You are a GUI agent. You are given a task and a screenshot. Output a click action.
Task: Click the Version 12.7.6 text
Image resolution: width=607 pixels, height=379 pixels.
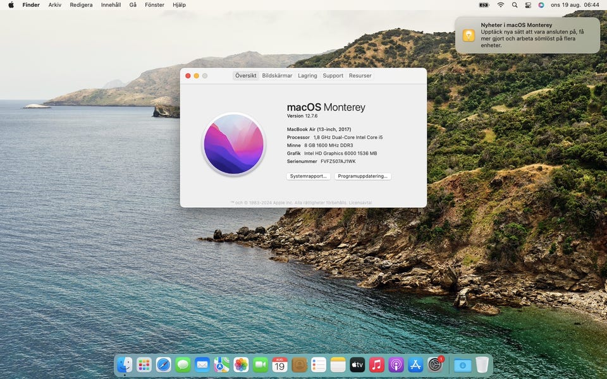[x=302, y=116]
